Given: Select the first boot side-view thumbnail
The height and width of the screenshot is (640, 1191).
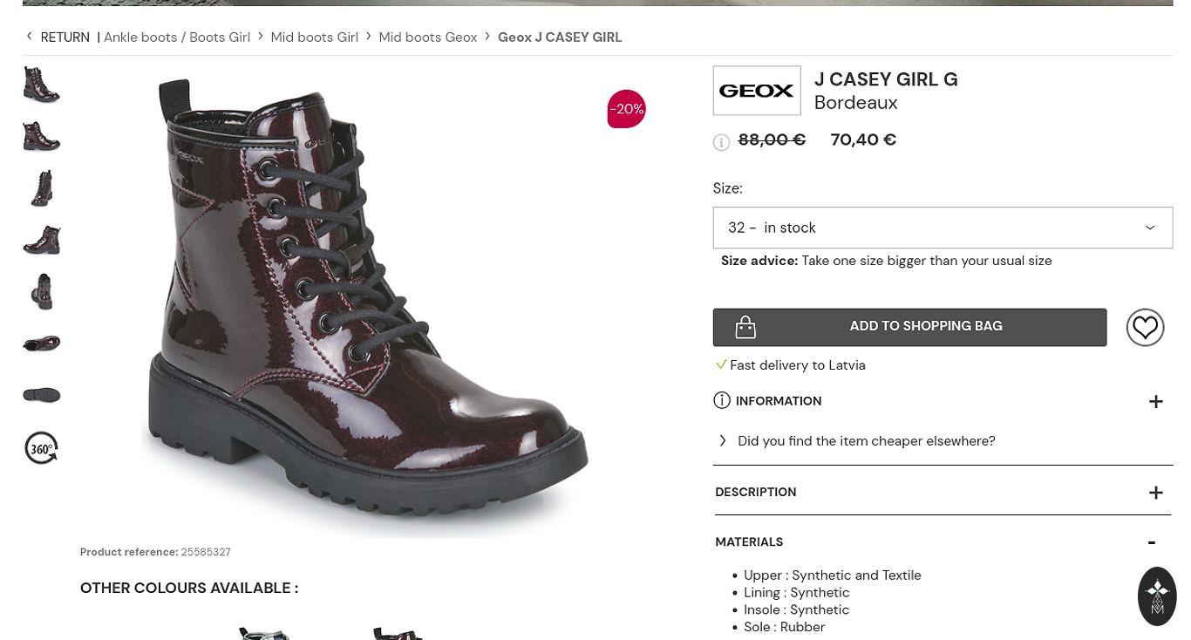Looking at the screenshot, I should coord(41,85).
